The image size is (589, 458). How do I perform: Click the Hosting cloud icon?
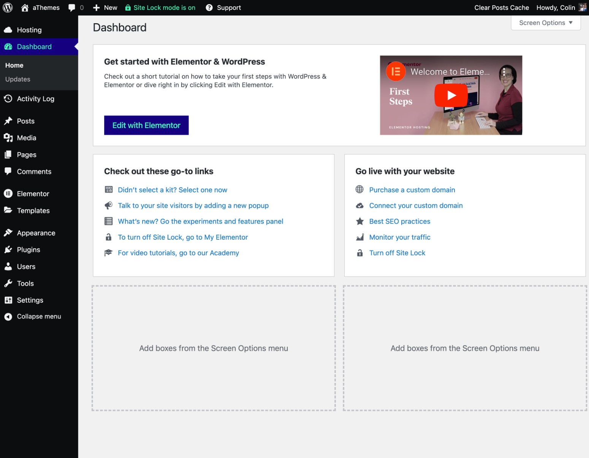click(8, 30)
